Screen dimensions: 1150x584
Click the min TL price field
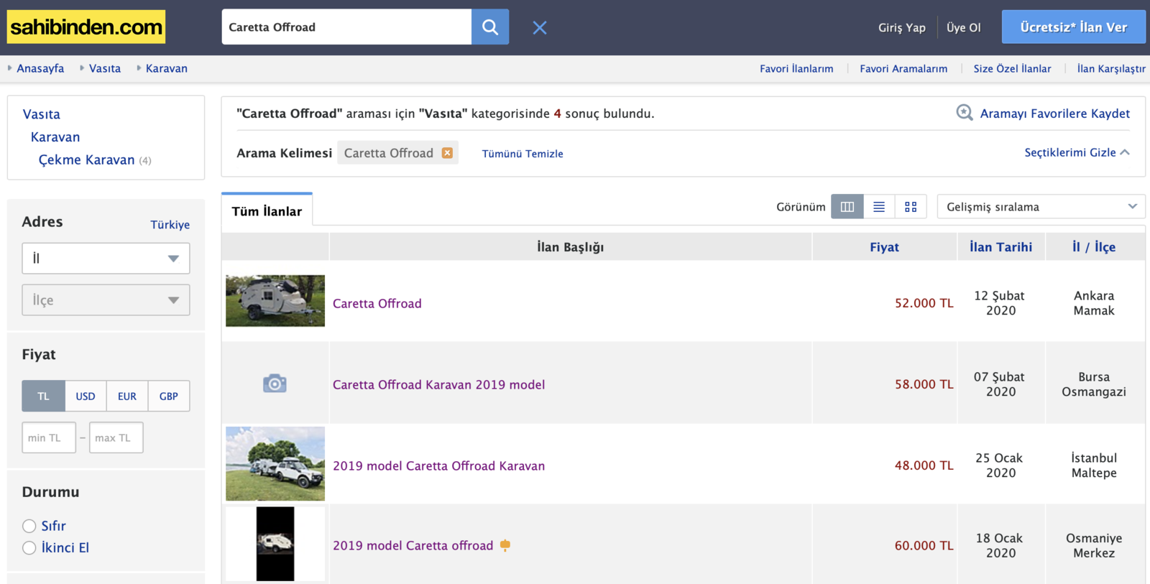click(x=49, y=437)
